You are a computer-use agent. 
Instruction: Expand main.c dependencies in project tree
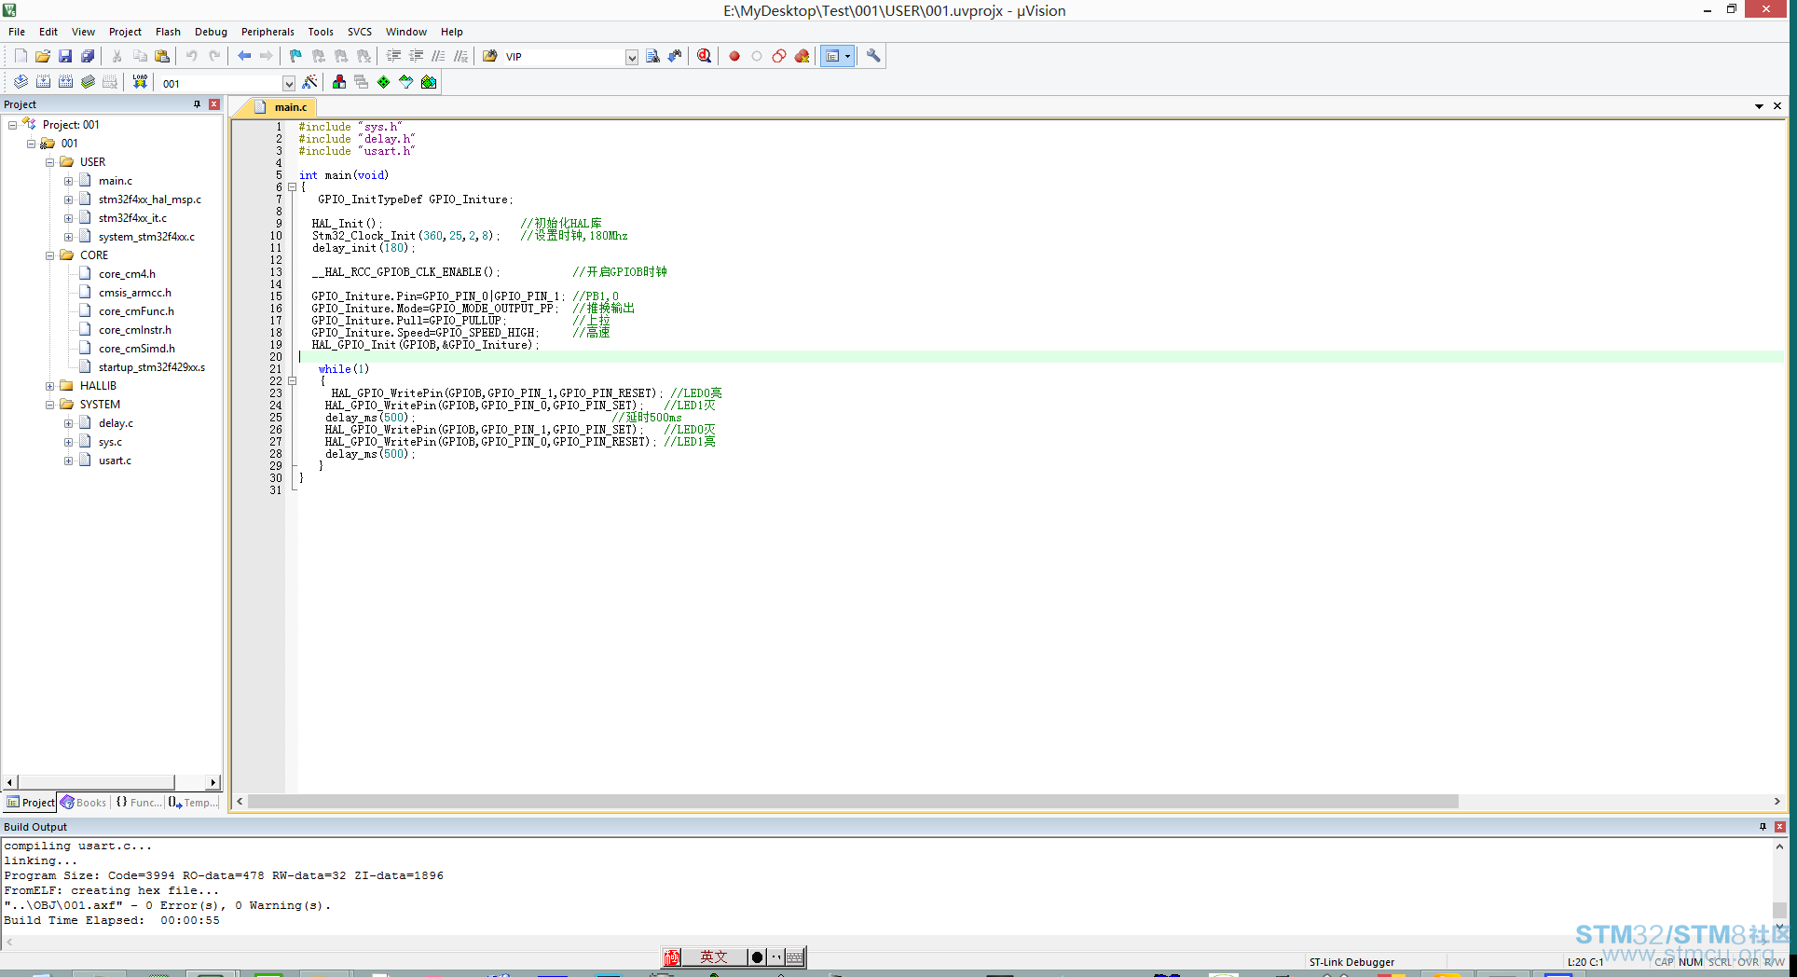coord(69,181)
